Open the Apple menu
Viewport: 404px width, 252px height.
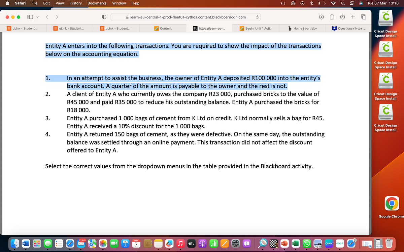[7, 3]
